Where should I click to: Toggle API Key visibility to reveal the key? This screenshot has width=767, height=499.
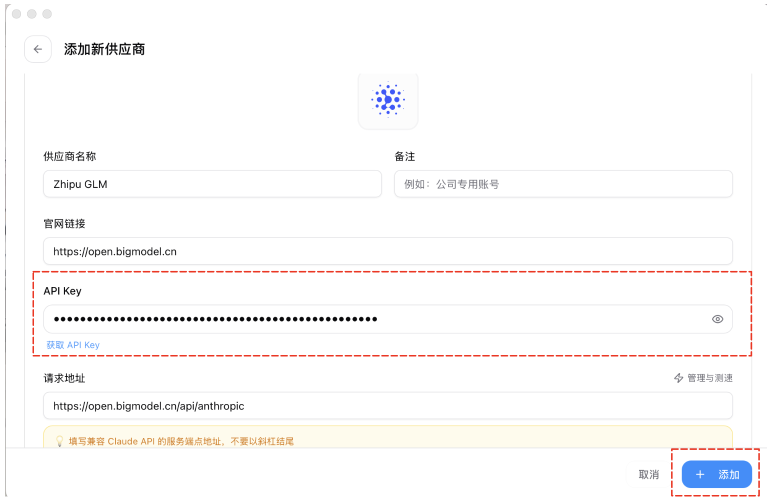(x=717, y=319)
